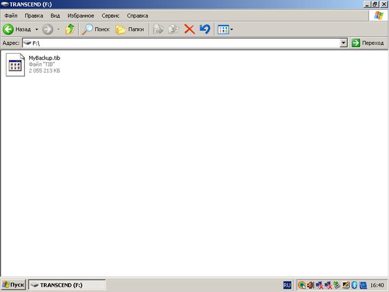This screenshot has height=292, width=389.
Task: Open the Файл menu
Action: [11, 16]
